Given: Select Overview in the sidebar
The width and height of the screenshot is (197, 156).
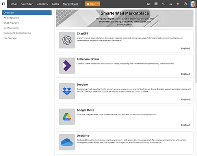Looking at the screenshot, I should point(27,13).
